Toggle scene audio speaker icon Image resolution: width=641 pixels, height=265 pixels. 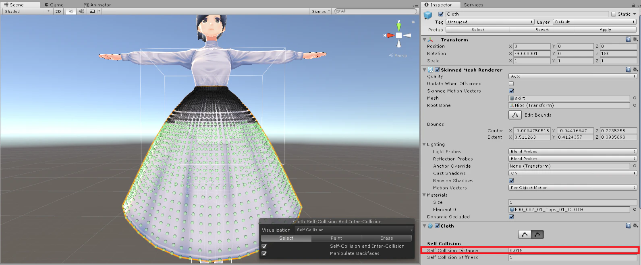click(81, 11)
